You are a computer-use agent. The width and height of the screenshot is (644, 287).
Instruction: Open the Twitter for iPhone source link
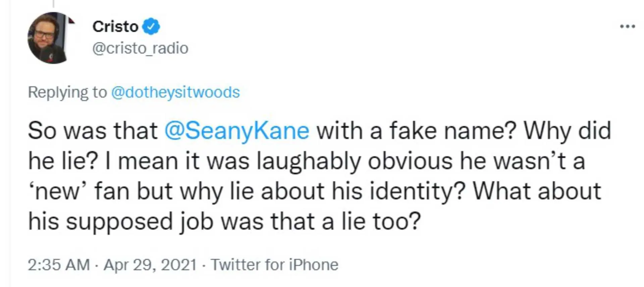pos(274,265)
